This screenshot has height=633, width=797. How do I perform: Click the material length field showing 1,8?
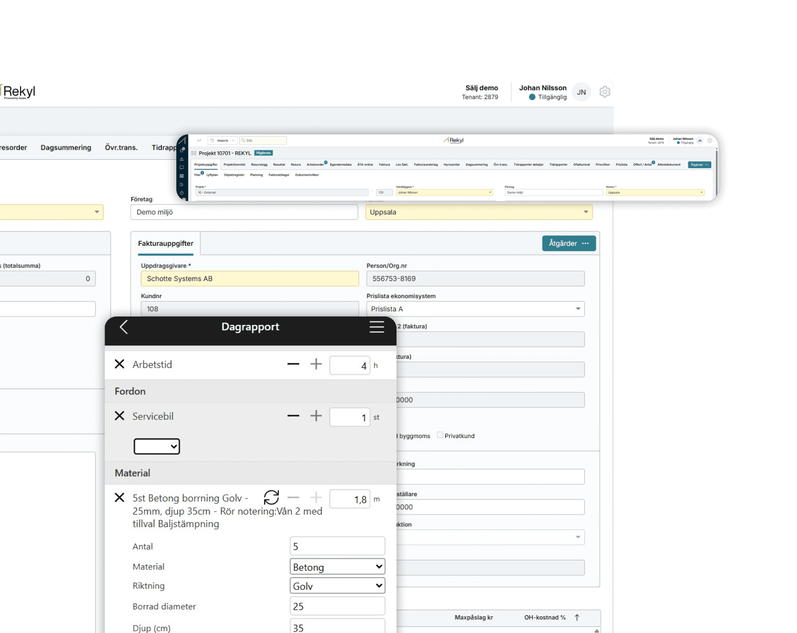[x=350, y=499]
